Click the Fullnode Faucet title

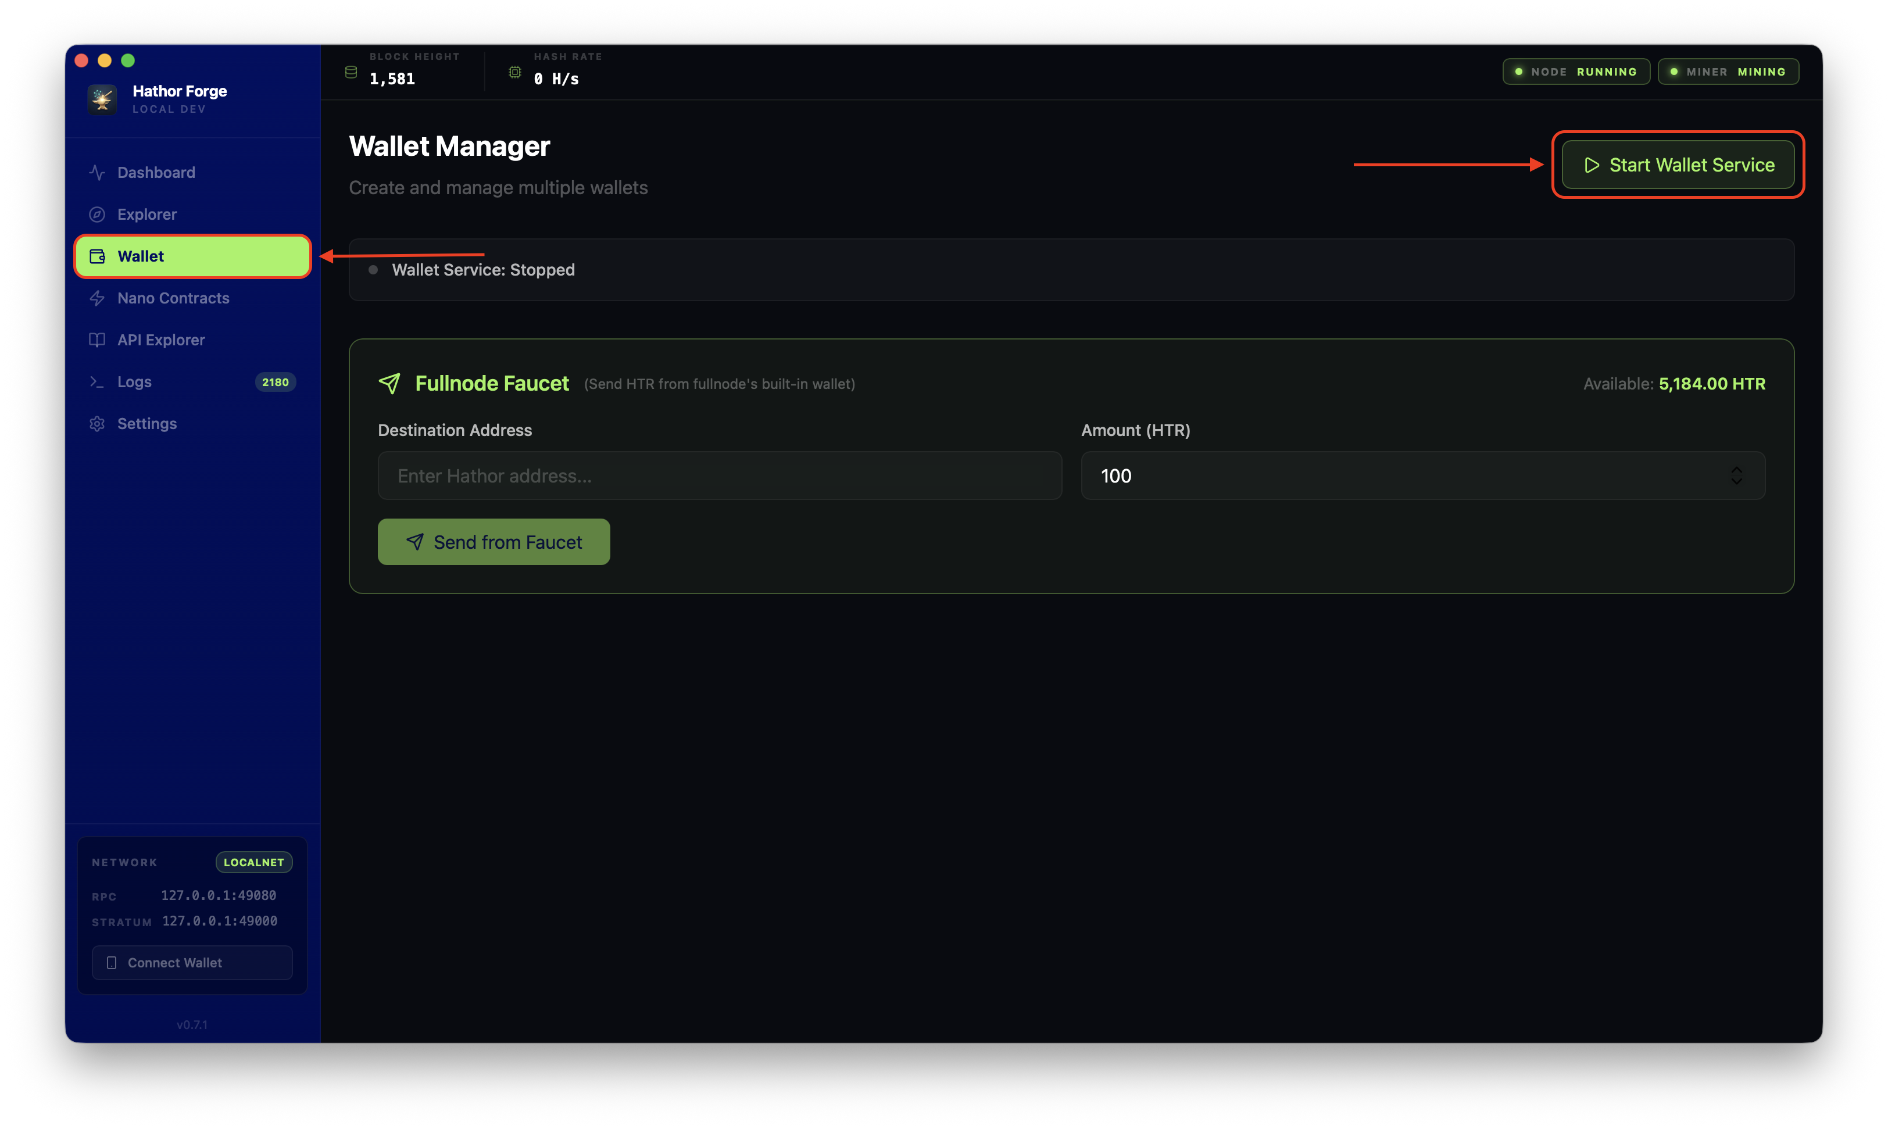(x=491, y=384)
